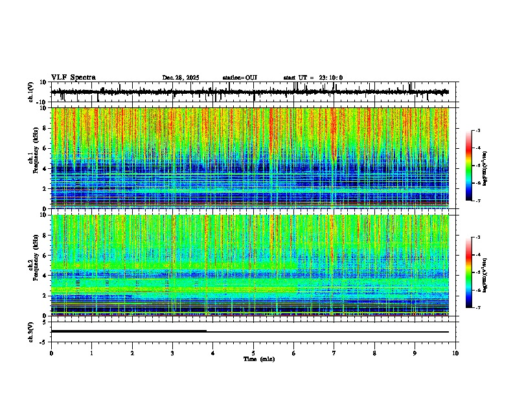Click the ch.1(V) waveform axis label
The height and width of the screenshot is (396, 513).
(x=31, y=92)
